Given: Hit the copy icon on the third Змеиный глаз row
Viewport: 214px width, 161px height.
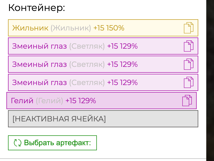Looking at the screenshot, I should (189, 82).
